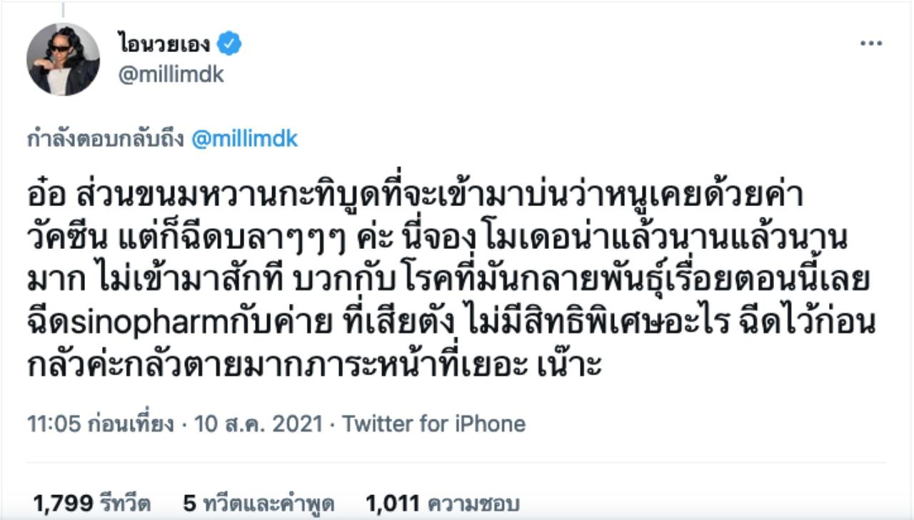
Task: Click the 11:05 ก่อนเที่ยง timestamp
Action: tap(100, 424)
